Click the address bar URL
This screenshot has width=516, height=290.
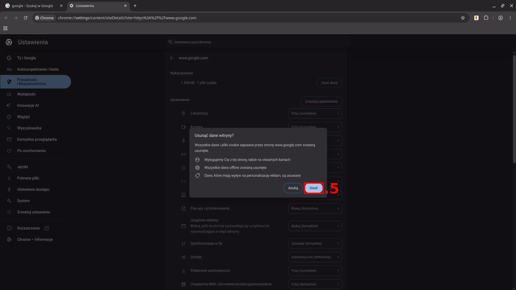point(127,18)
